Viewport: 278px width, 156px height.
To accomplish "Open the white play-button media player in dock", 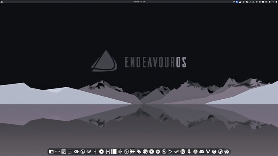I will click(x=102, y=152).
